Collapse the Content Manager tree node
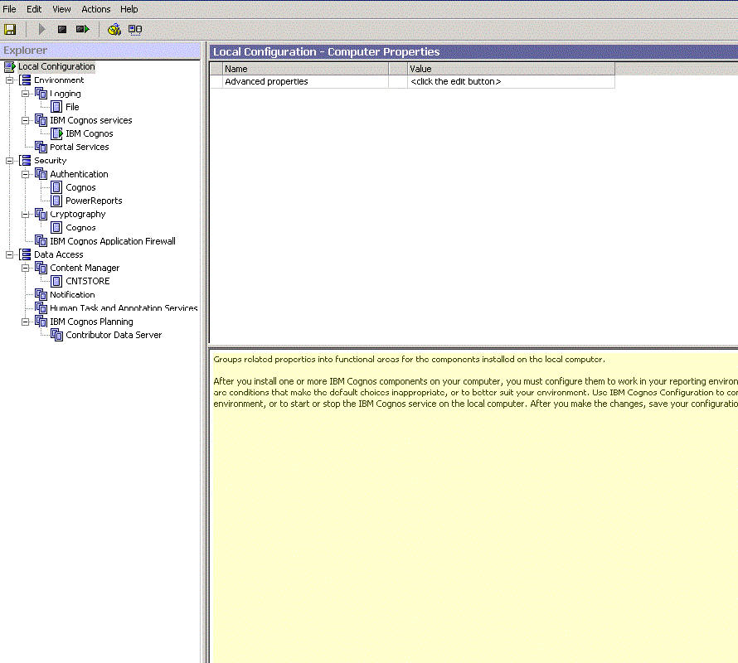Image resolution: width=738 pixels, height=663 pixels. coord(26,269)
